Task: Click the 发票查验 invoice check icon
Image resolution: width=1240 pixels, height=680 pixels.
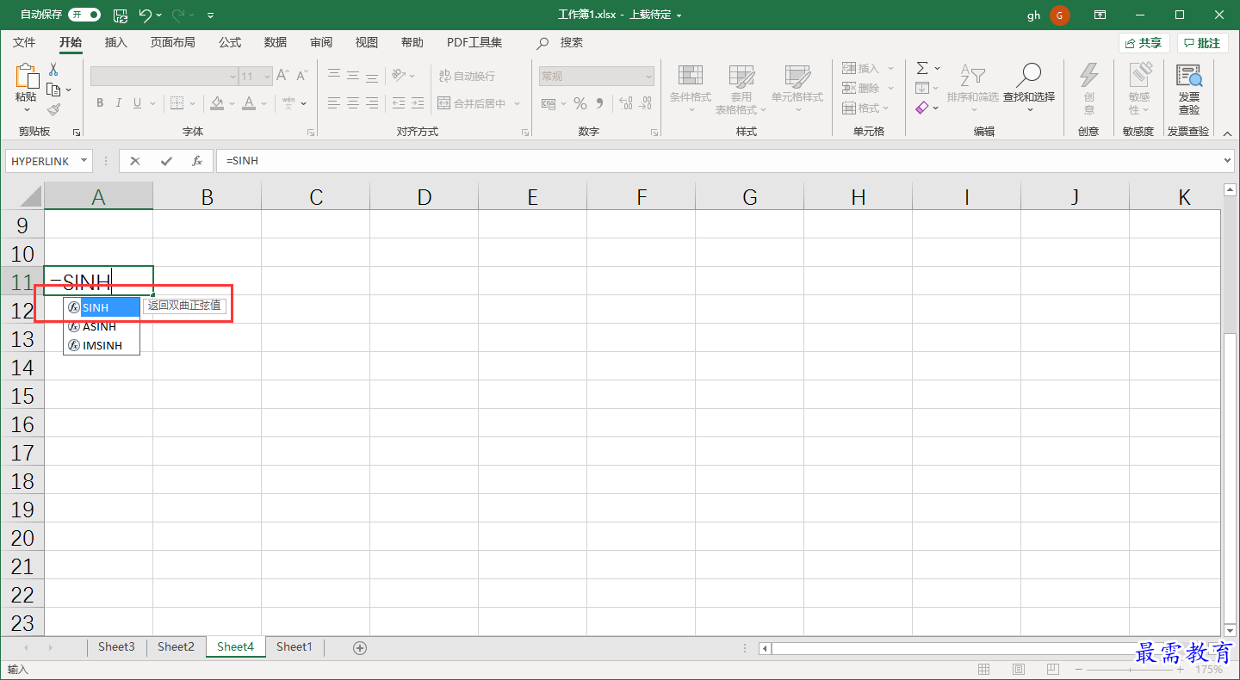Action: (x=1189, y=76)
